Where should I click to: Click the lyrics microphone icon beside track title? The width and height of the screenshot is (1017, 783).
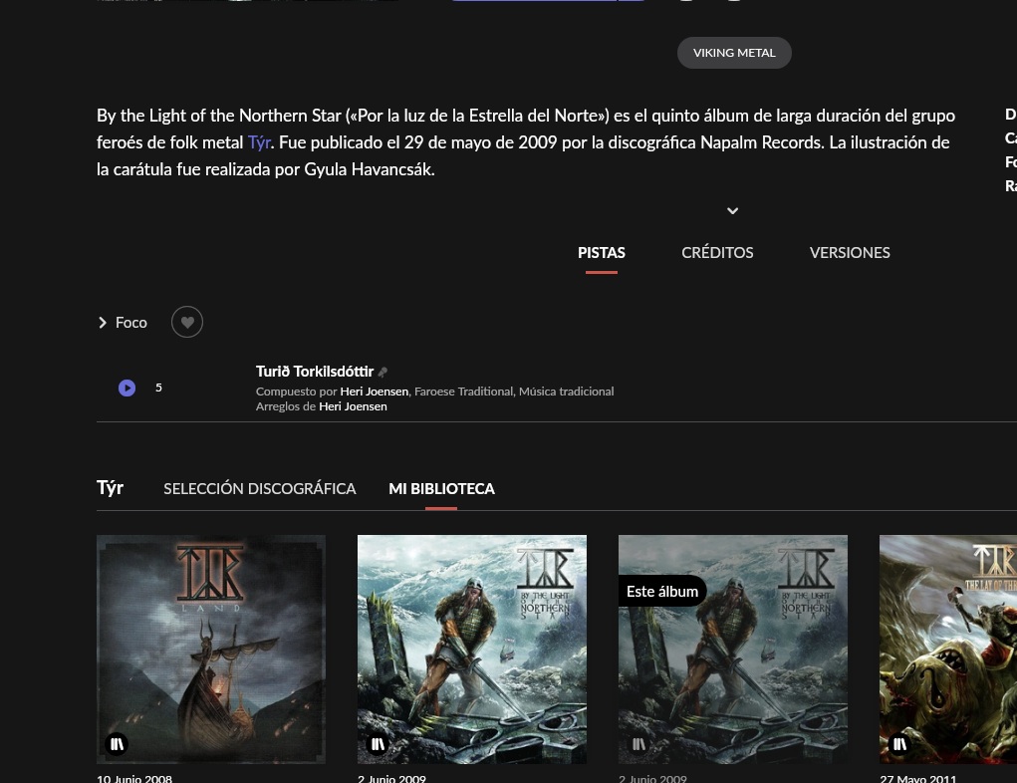(382, 372)
